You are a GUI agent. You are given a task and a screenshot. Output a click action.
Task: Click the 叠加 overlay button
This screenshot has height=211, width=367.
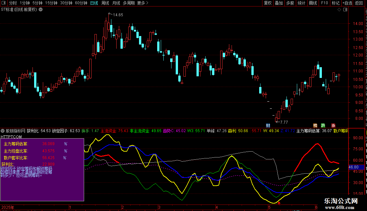tap(279, 3)
